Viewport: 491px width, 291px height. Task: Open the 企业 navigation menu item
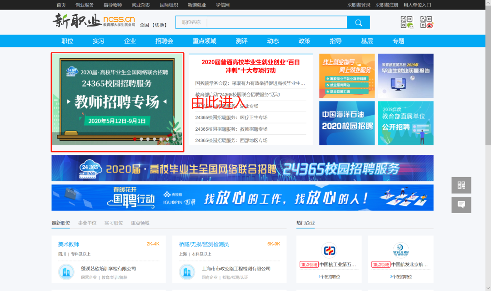(x=130, y=41)
